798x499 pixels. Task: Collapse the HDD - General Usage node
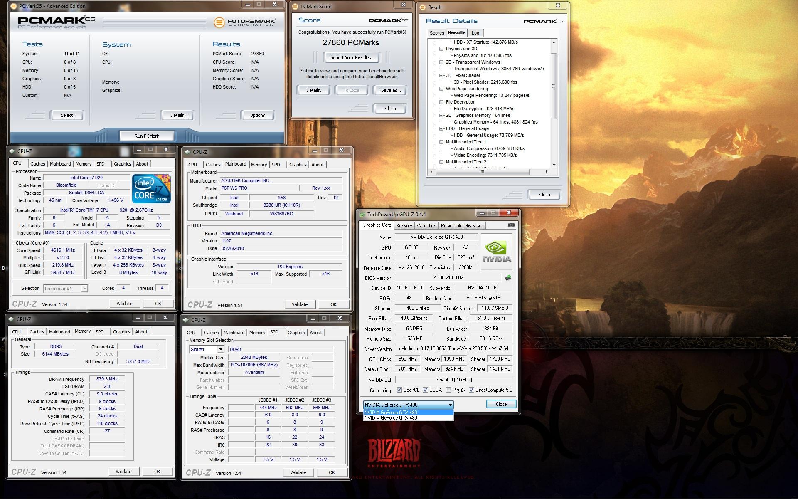[x=441, y=128]
